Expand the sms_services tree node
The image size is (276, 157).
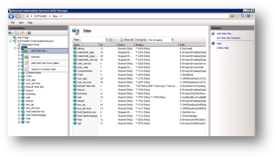click(x=19, y=108)
